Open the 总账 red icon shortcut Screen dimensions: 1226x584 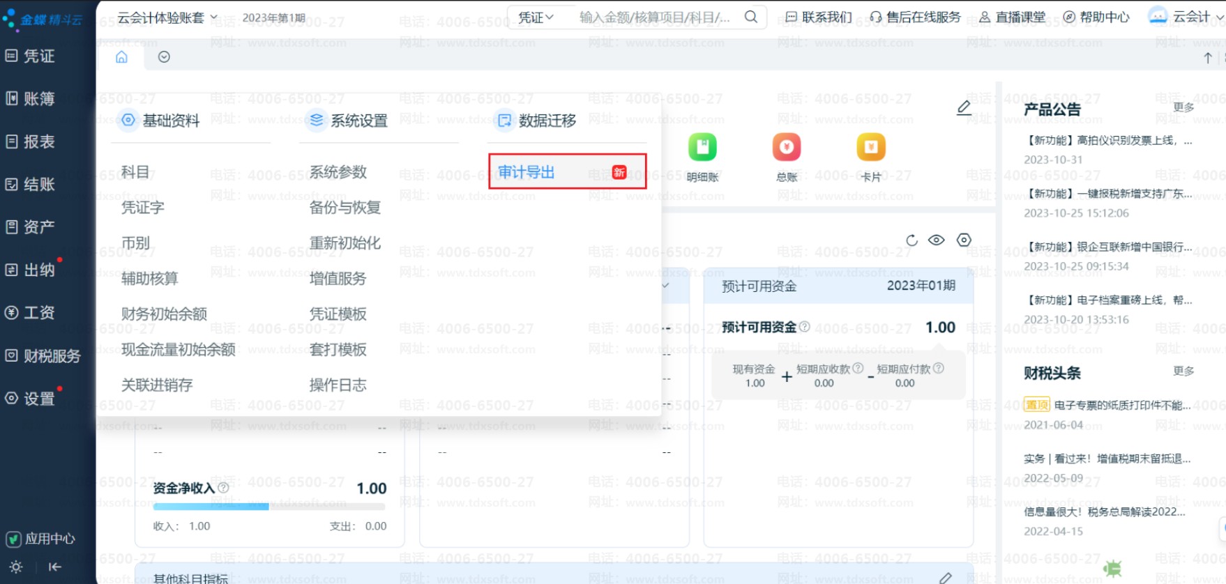(x=786, y=147)
